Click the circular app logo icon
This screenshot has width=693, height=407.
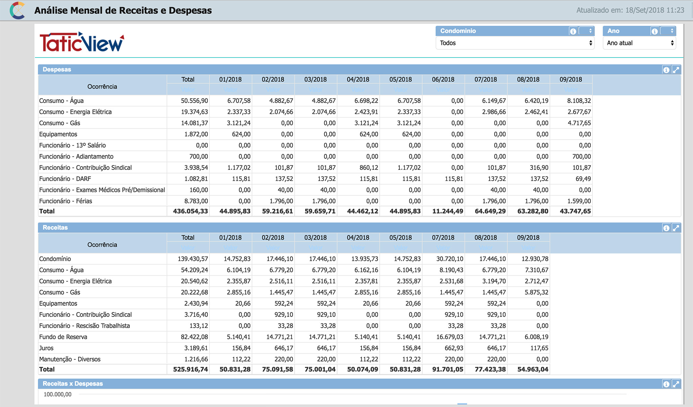(x=17, y=10)
